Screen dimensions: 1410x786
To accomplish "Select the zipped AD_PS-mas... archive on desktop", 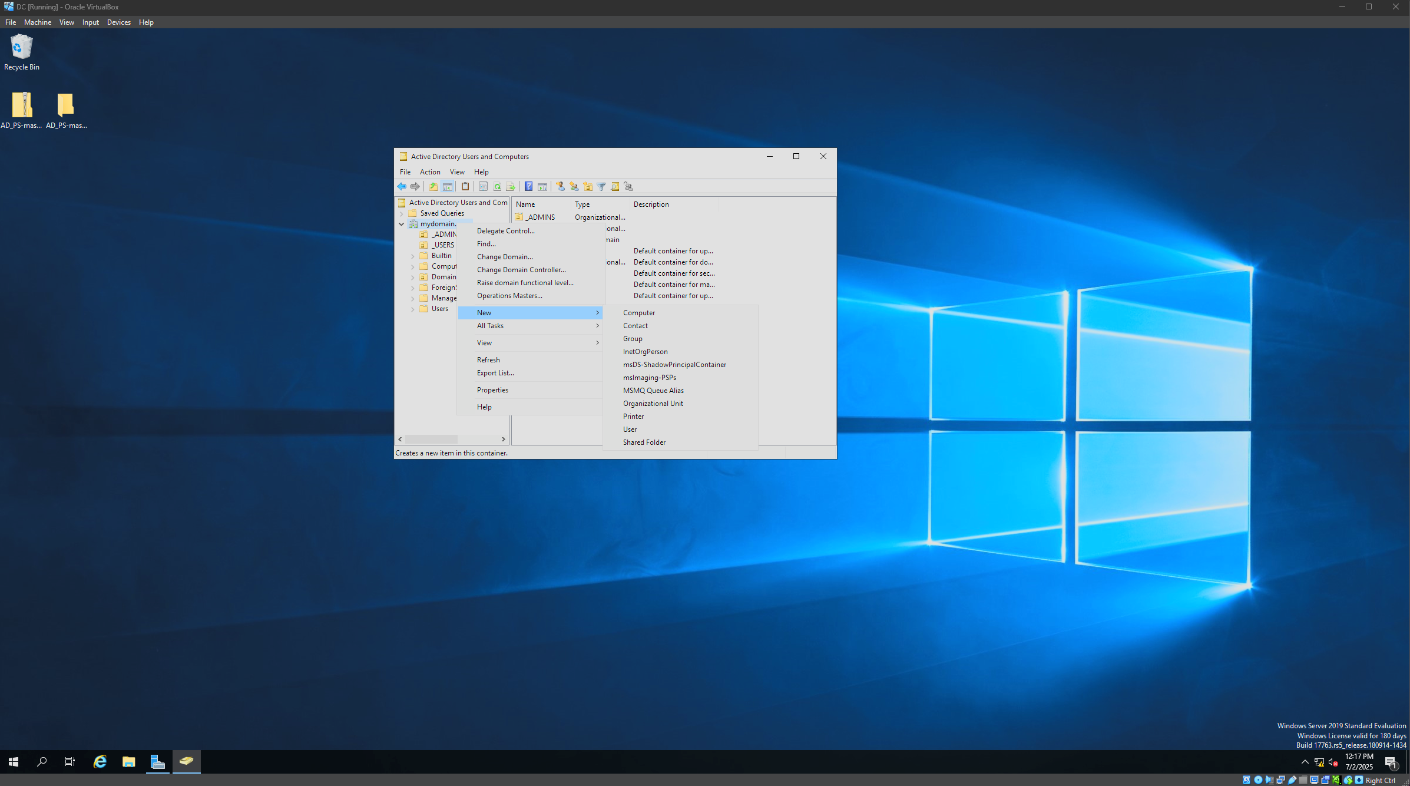I will pos(22,110).
